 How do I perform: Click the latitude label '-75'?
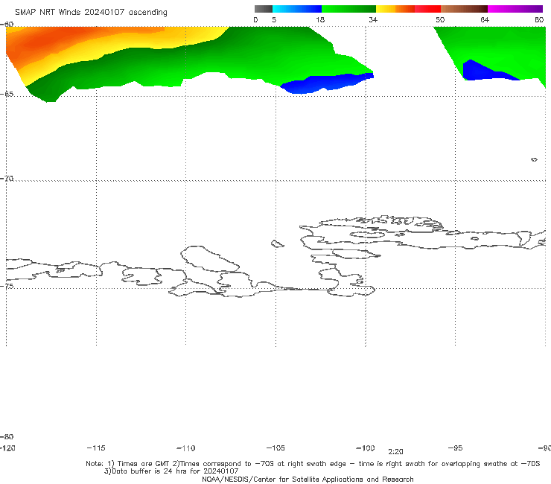tap(7, 287)
